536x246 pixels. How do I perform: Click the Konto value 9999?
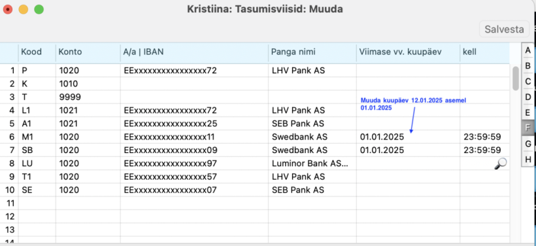coord(70,97)
